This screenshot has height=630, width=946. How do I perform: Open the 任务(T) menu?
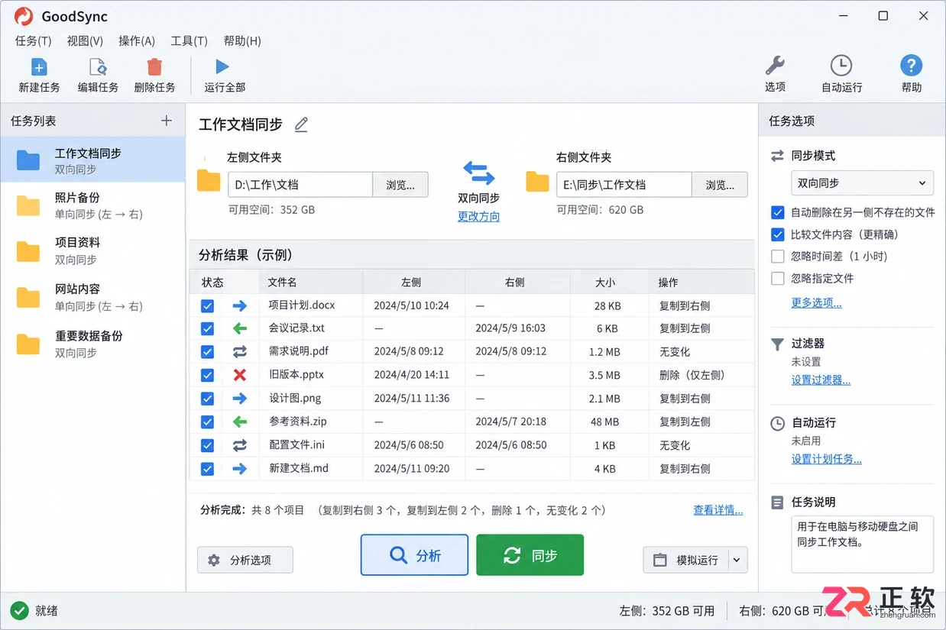(33, 41)
